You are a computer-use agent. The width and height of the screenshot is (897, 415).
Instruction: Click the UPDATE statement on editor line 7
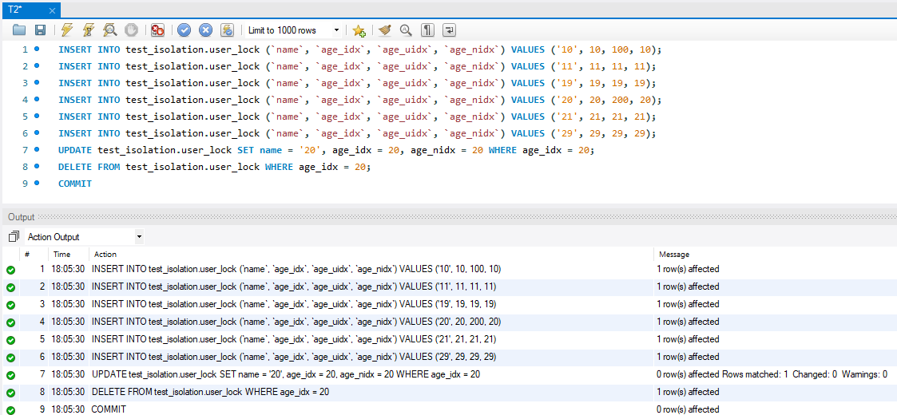pyautogui.click(x=326, y=150)
